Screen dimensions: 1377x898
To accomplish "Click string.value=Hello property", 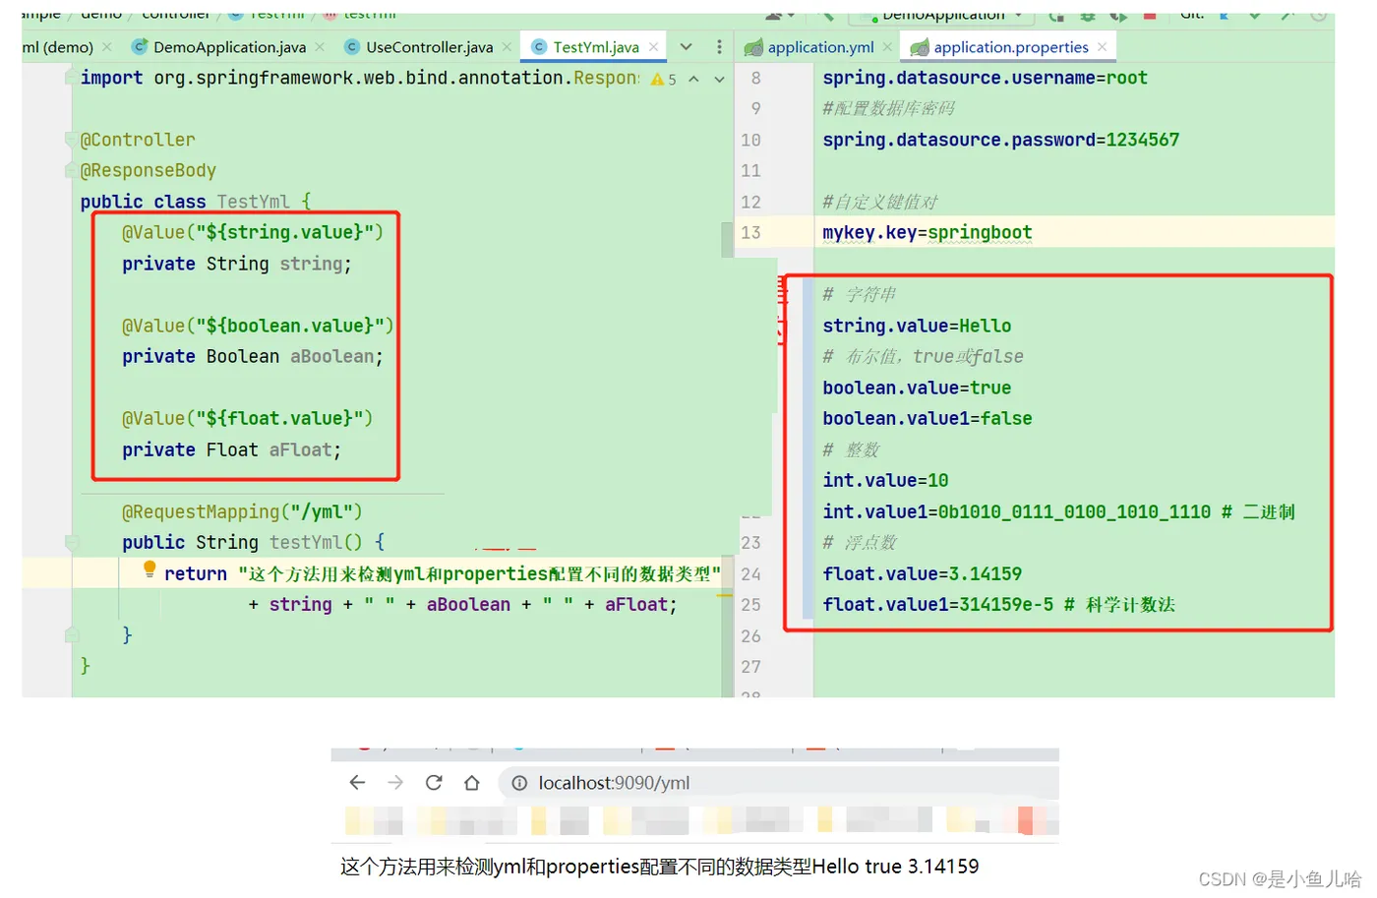I will (x=917, y=326).
